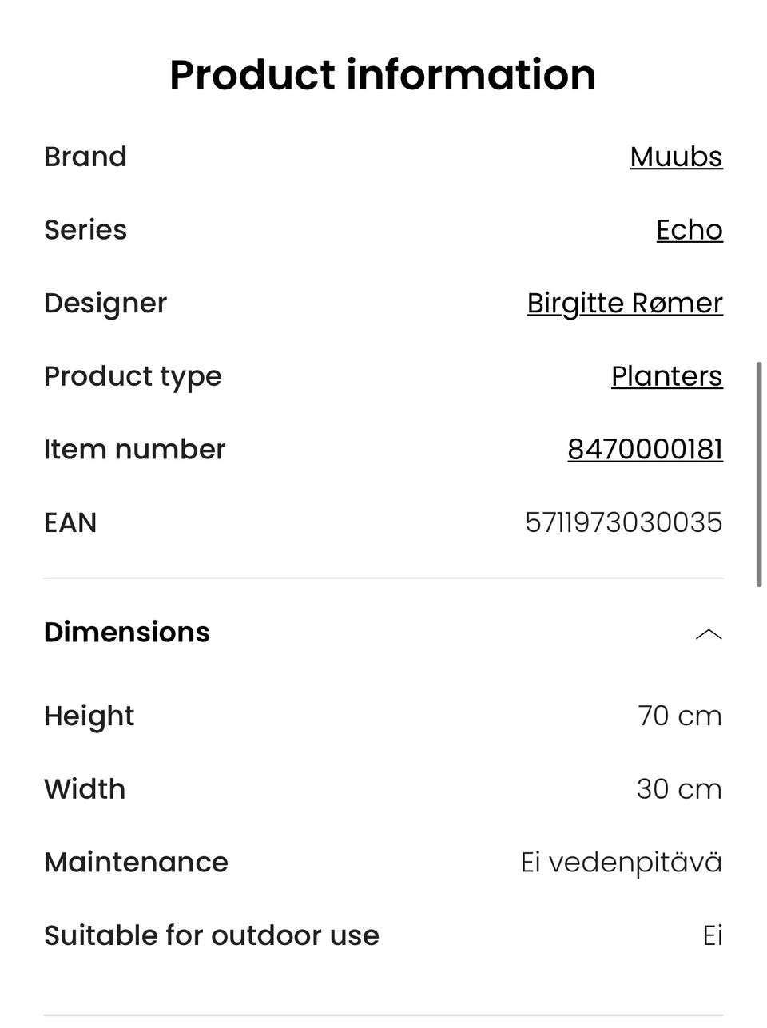The image size is (767, 1028).
Task: Click the EAN value 5711973030035
Action: click(623, 522)
